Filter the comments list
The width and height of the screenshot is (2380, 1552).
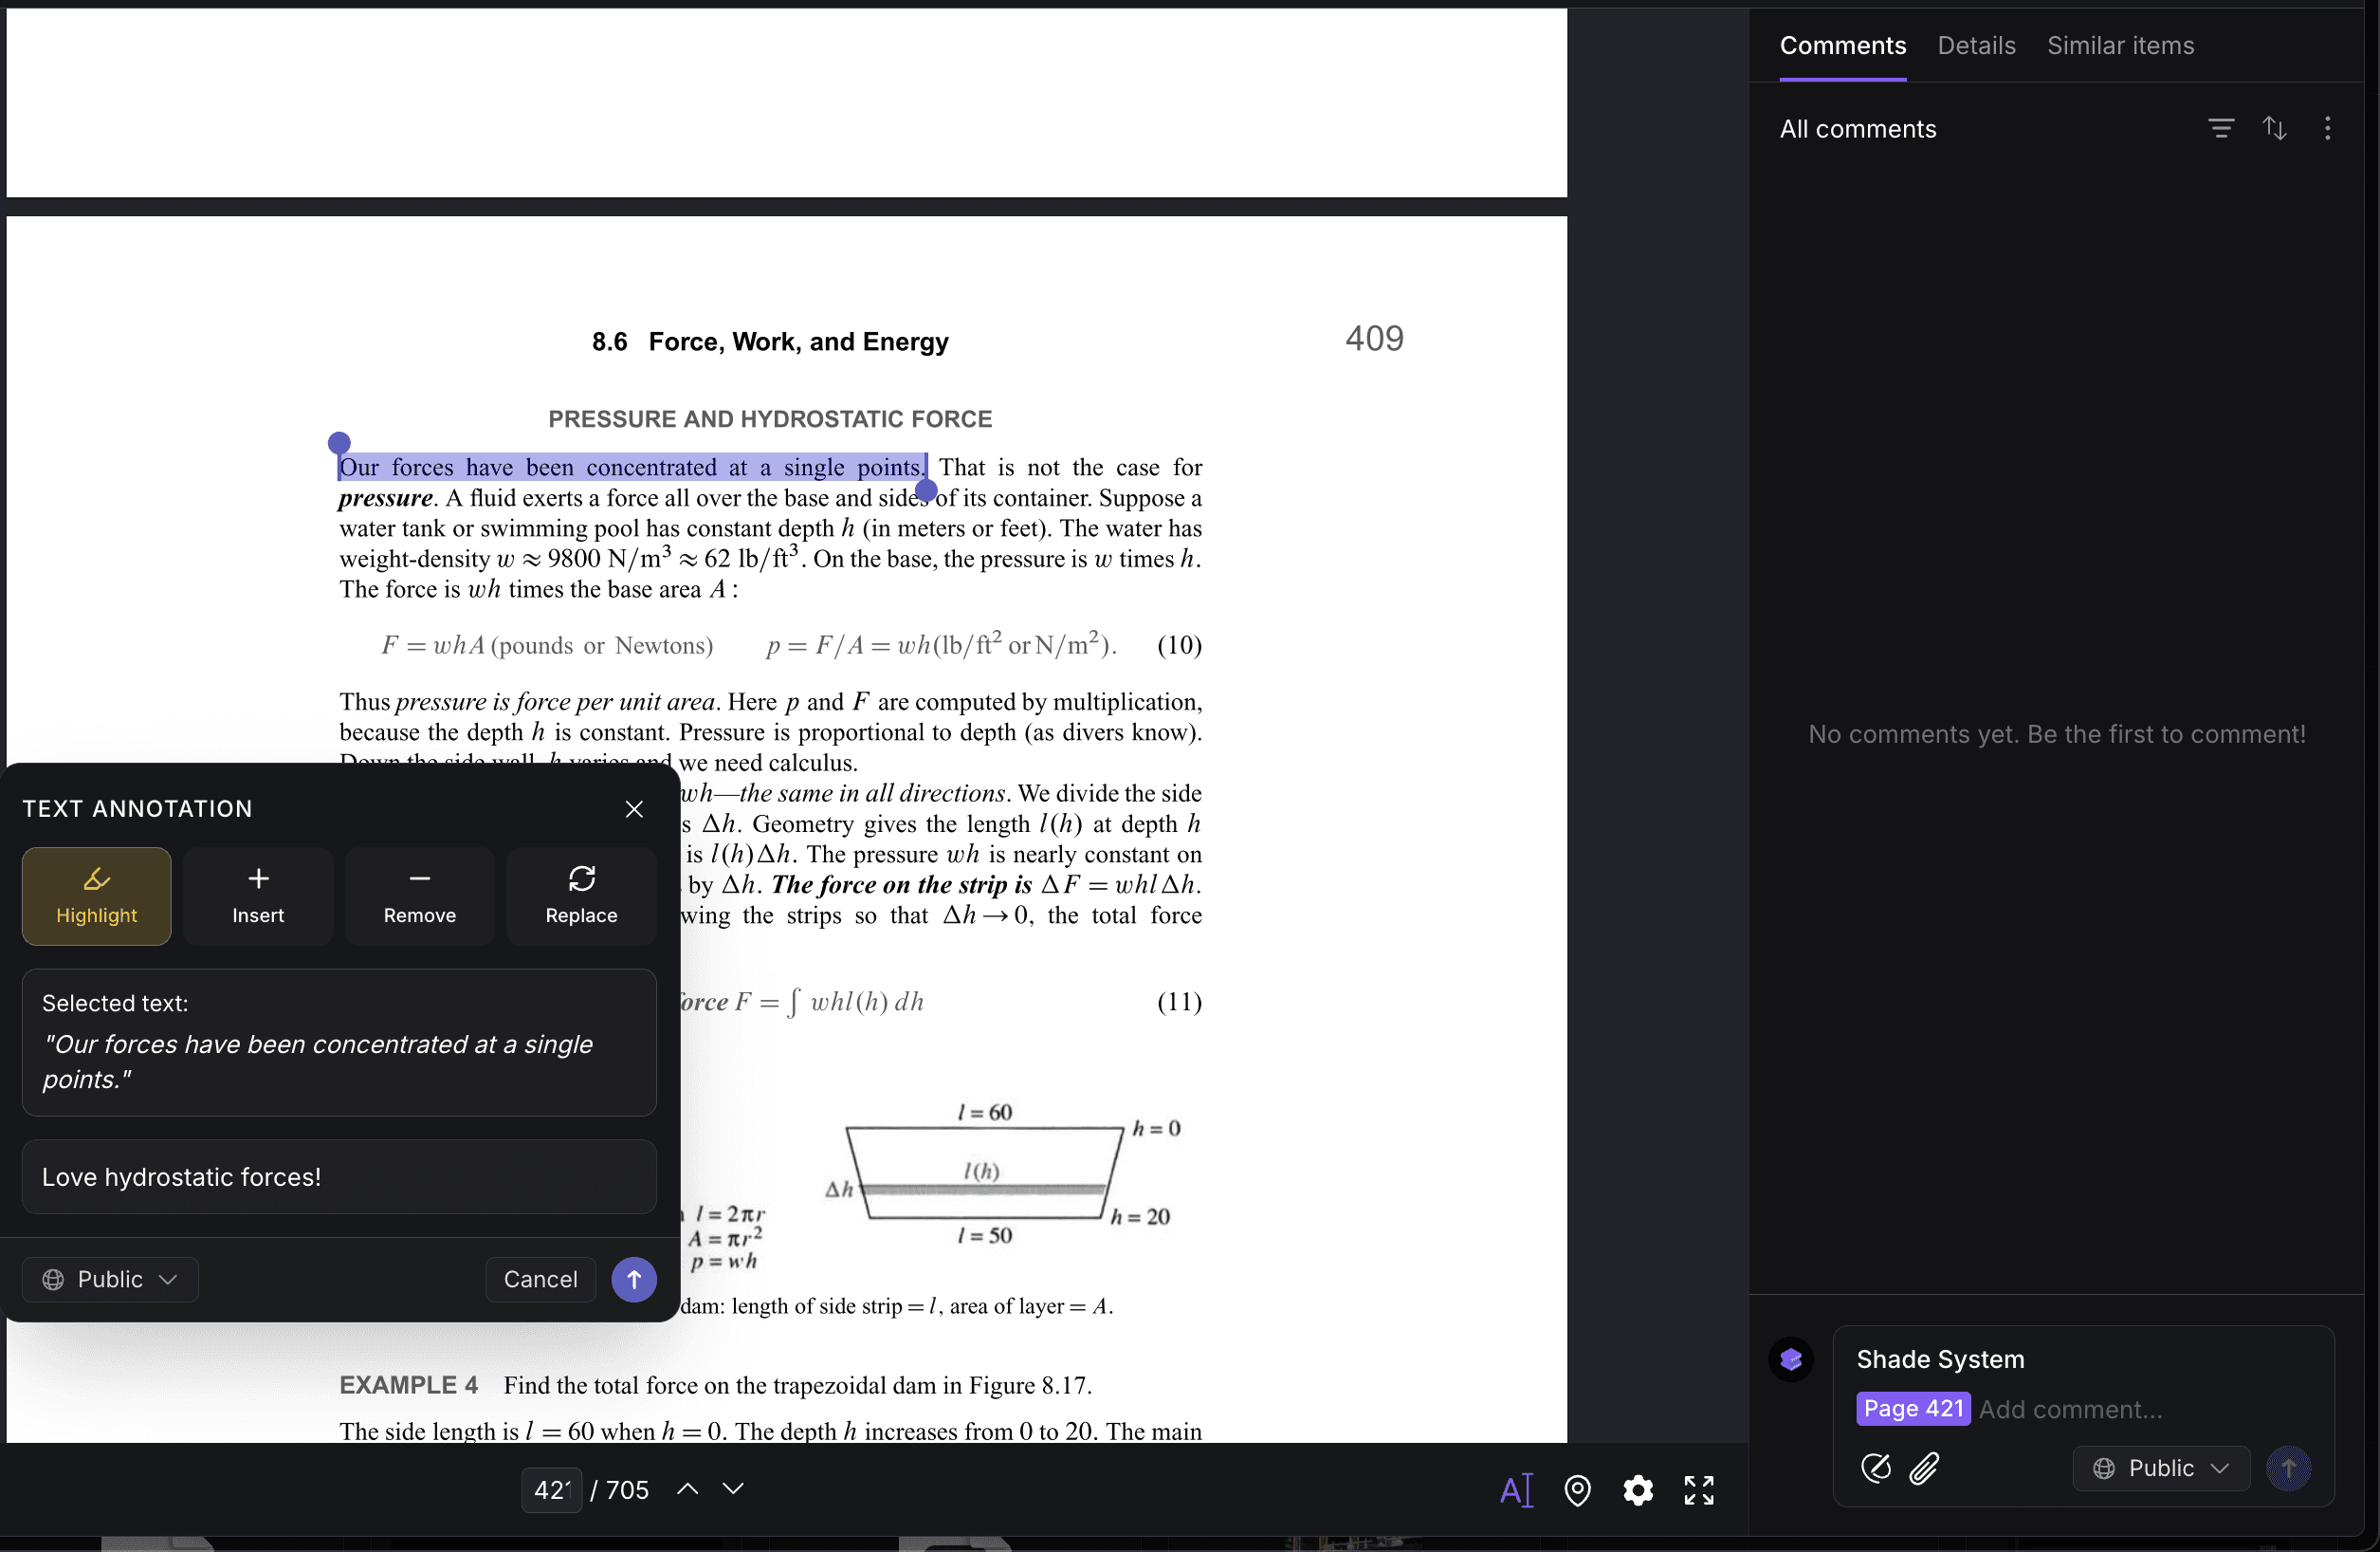tap(2220, 128)
